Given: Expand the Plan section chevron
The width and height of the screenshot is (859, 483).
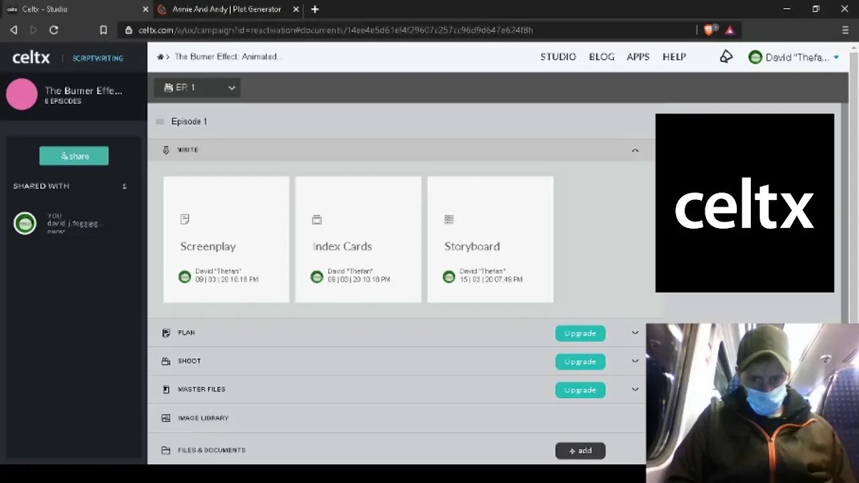Looking at the screenshot, I should tap(635, 333).
